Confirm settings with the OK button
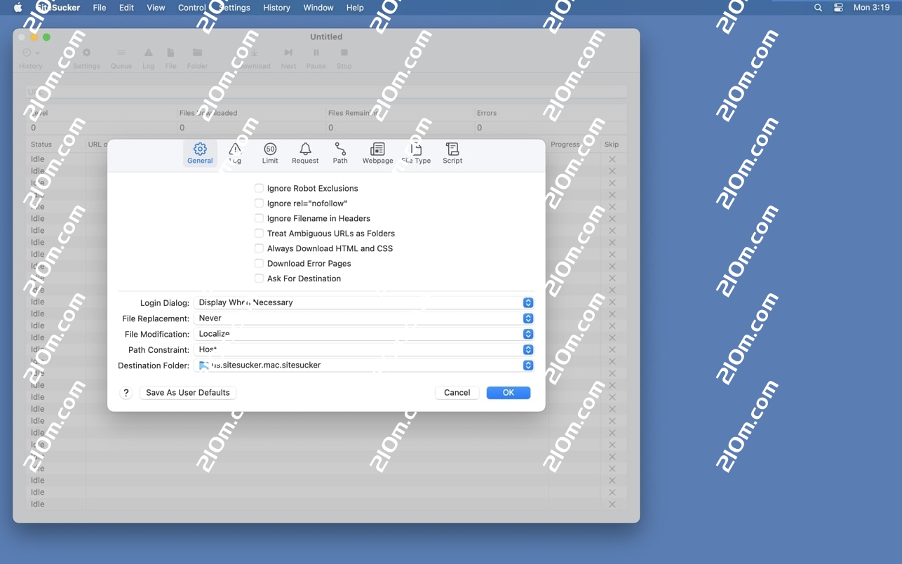The image size is (902, 564). pyautogui.click(x=508, y=393)
